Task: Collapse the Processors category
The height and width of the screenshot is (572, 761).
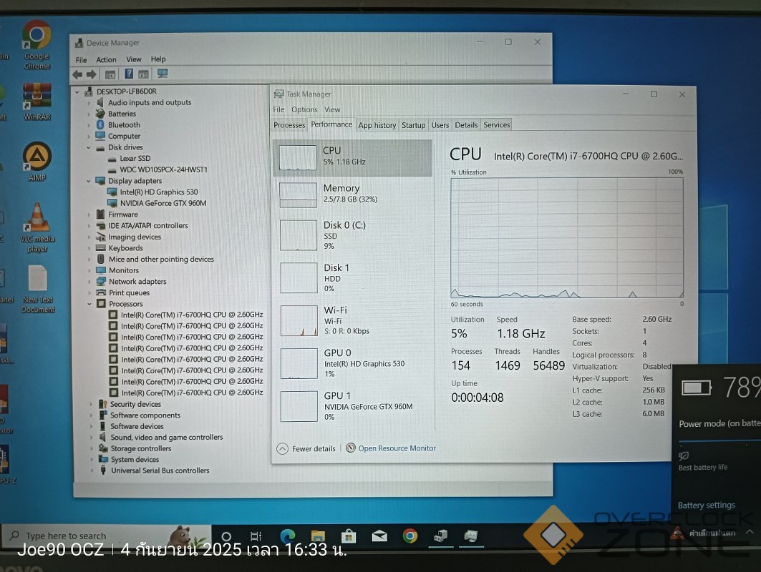Action: (x=89, y=304)
